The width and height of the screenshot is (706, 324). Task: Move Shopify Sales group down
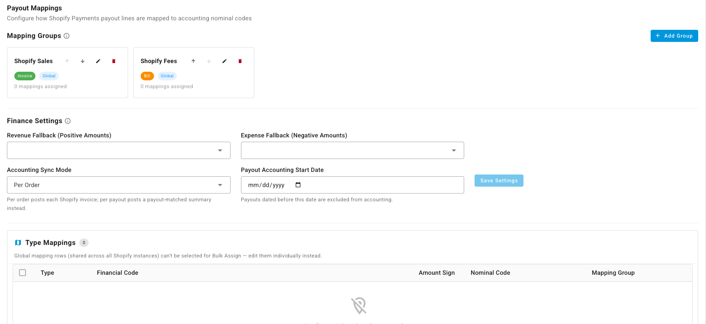pos(83,61)
